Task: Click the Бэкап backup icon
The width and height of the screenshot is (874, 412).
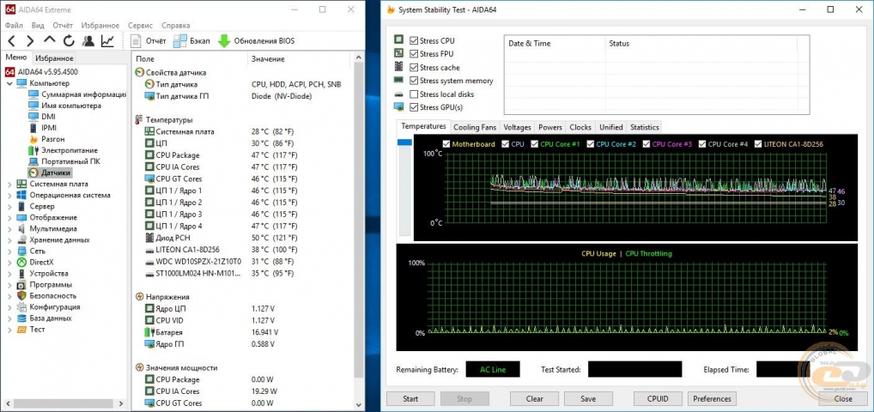Action: pos(180,40)
